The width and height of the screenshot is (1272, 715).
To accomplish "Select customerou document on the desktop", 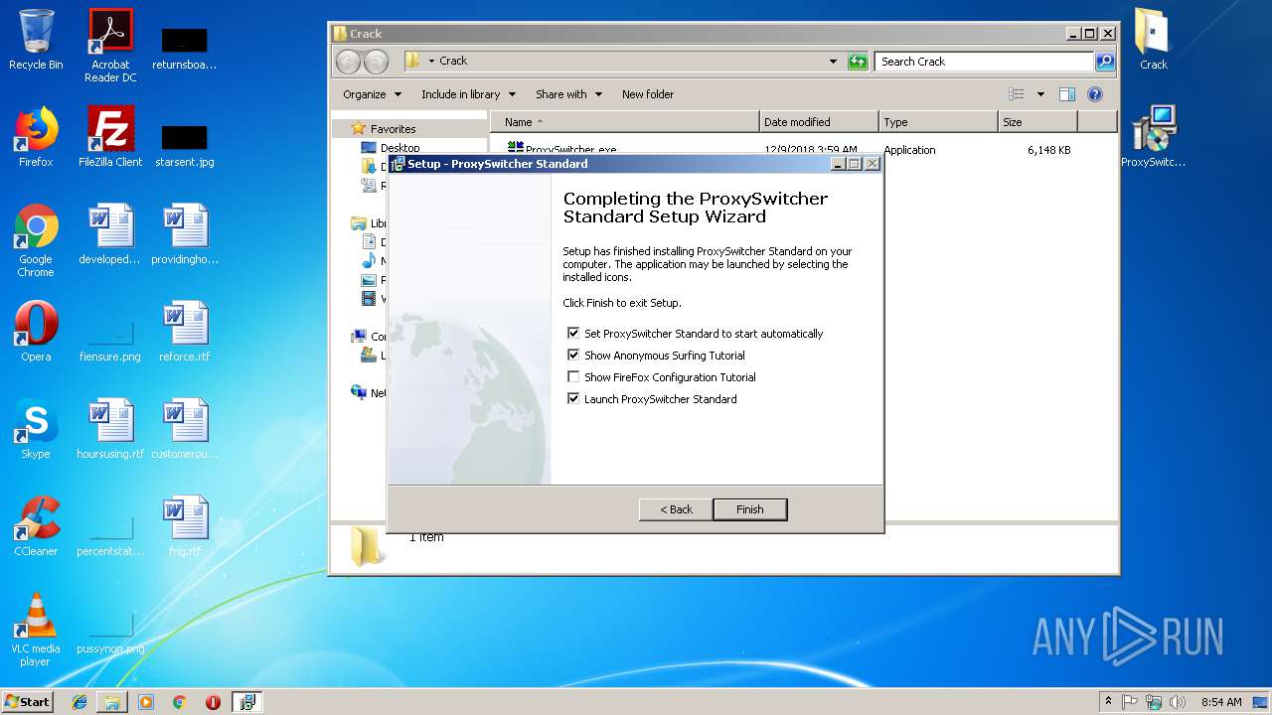I will pyautogui.click(x=185, y=429).
